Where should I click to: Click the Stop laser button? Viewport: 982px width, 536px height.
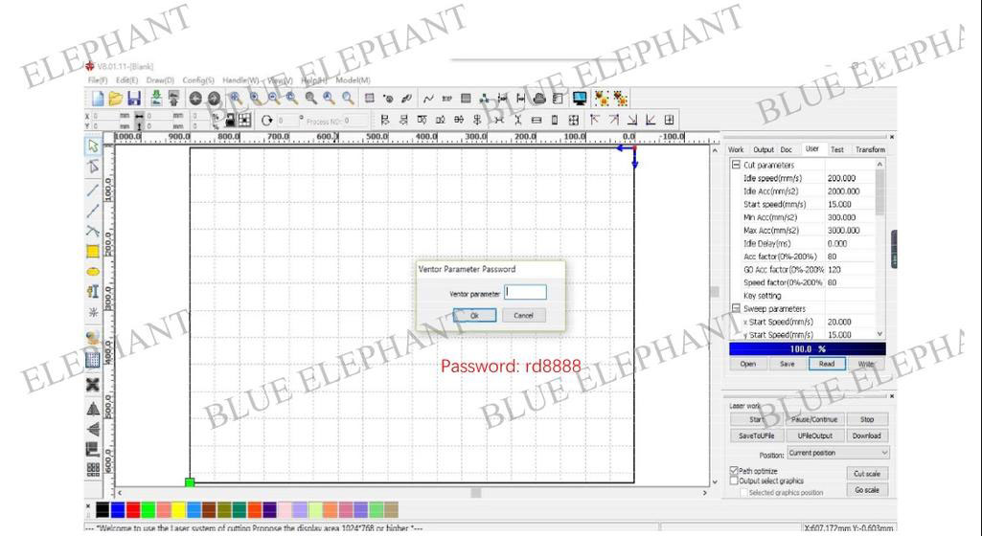click(867, 419)
